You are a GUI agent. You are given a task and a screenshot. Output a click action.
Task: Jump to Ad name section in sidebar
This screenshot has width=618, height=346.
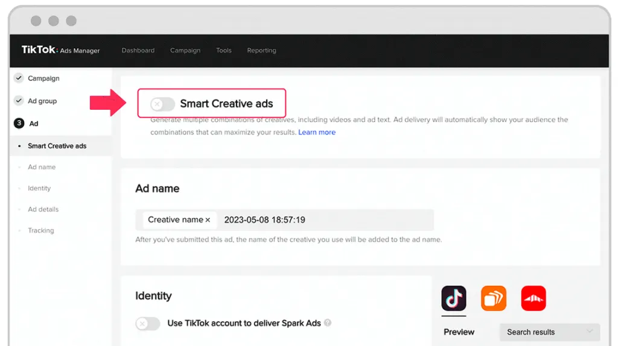(x=42, y=167)
